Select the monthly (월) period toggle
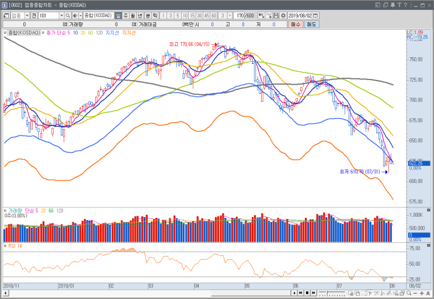This screenshot has width=434, height=299. click(x=133, y=16)
